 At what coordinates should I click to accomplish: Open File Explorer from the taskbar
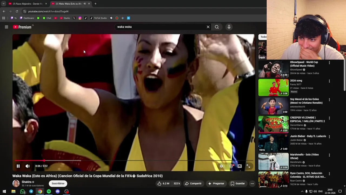point(13,191)
